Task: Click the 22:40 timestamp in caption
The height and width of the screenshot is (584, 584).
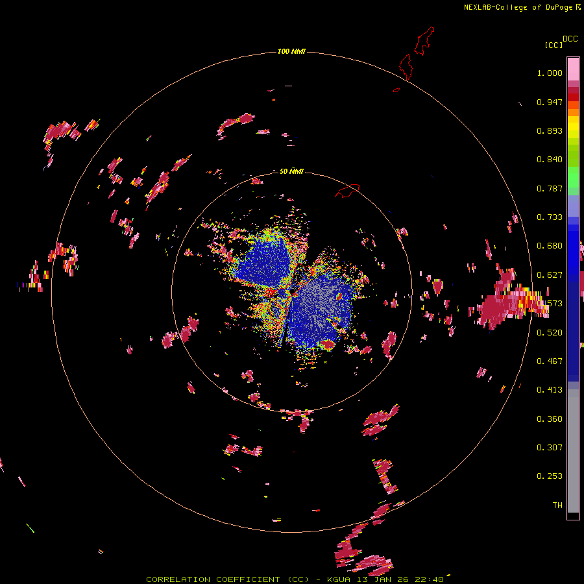Action: point(429,579)
